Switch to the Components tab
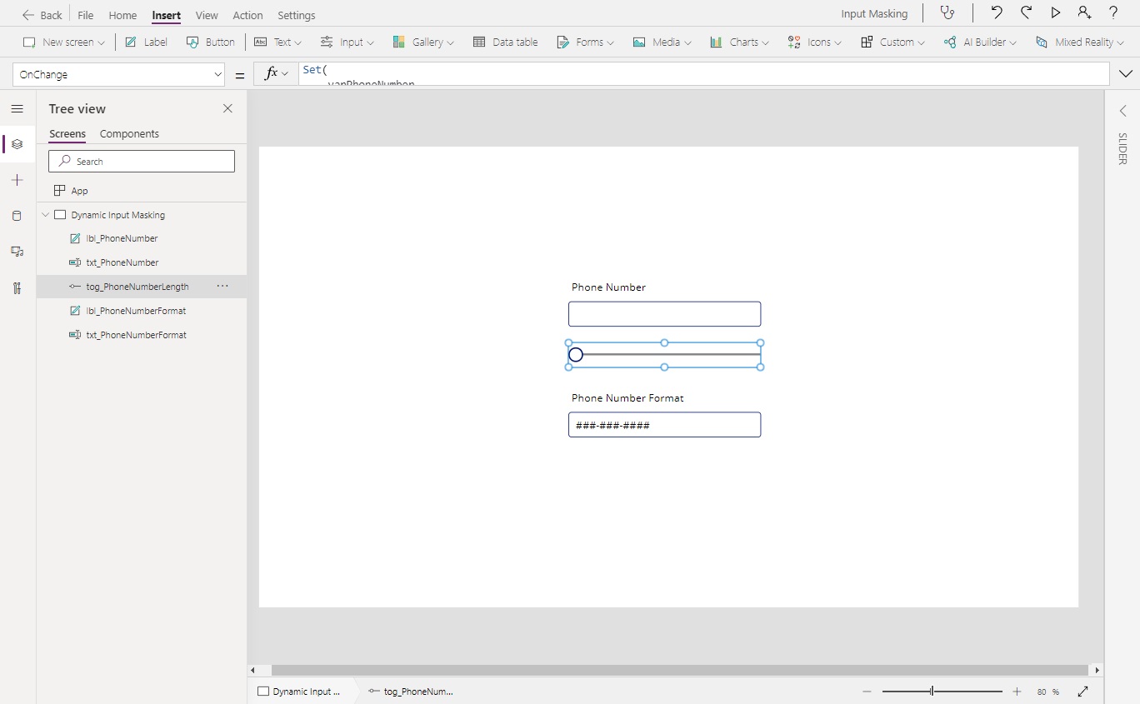 pyautogui.click(x=129, y=134)
